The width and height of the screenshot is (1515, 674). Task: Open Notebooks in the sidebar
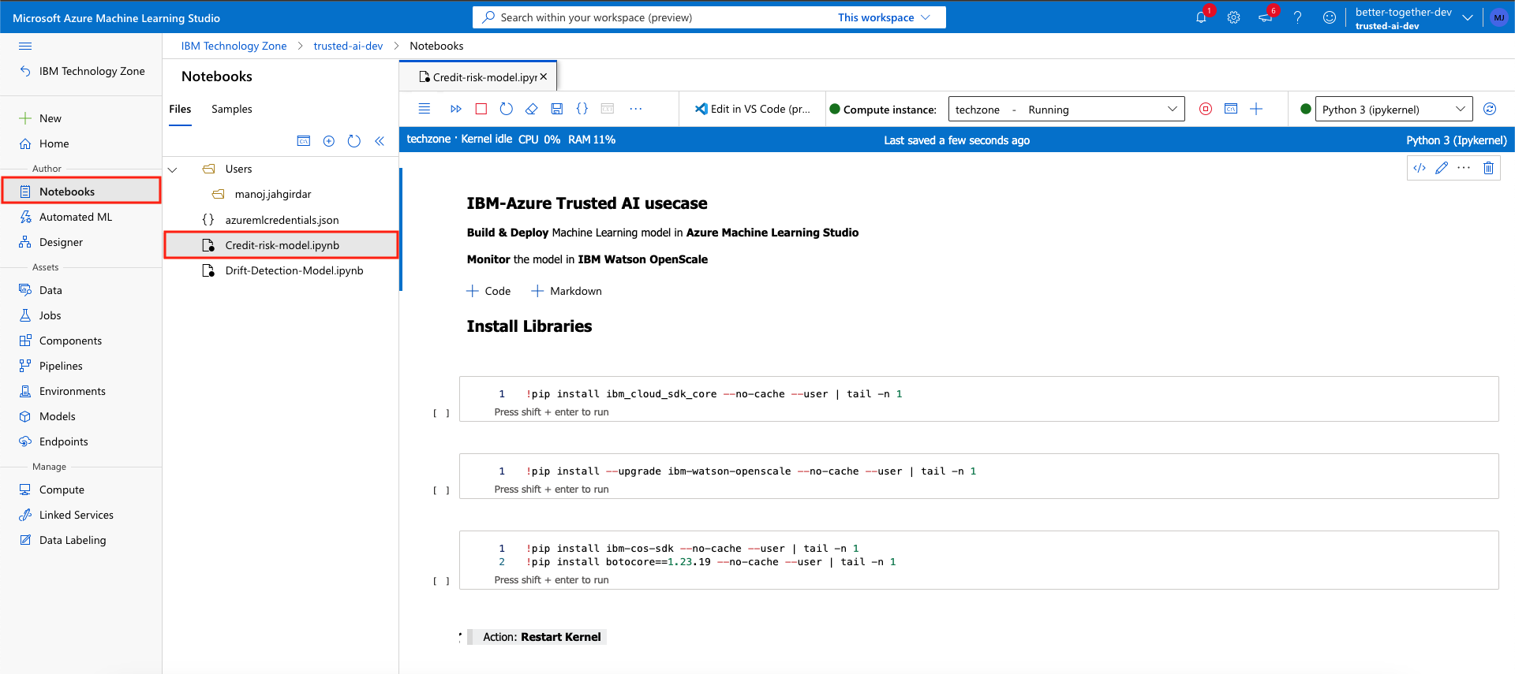81,192
